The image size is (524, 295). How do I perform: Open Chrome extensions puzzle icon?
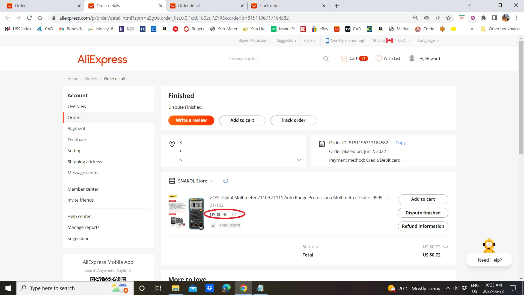[484, 18]
